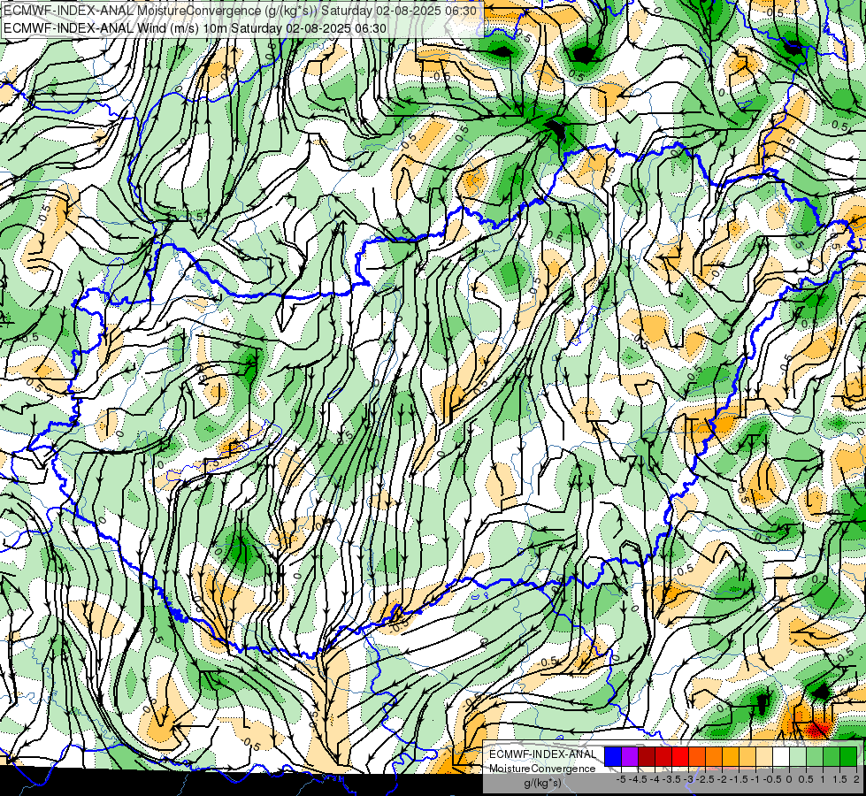Click the Wind (m/s) 10m title line

(195, 28)
